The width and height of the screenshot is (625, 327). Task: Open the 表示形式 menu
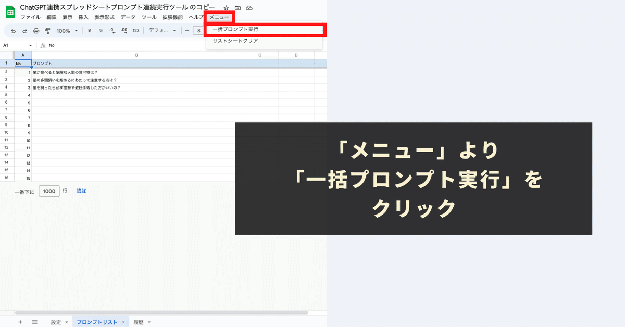click(104, 17)
